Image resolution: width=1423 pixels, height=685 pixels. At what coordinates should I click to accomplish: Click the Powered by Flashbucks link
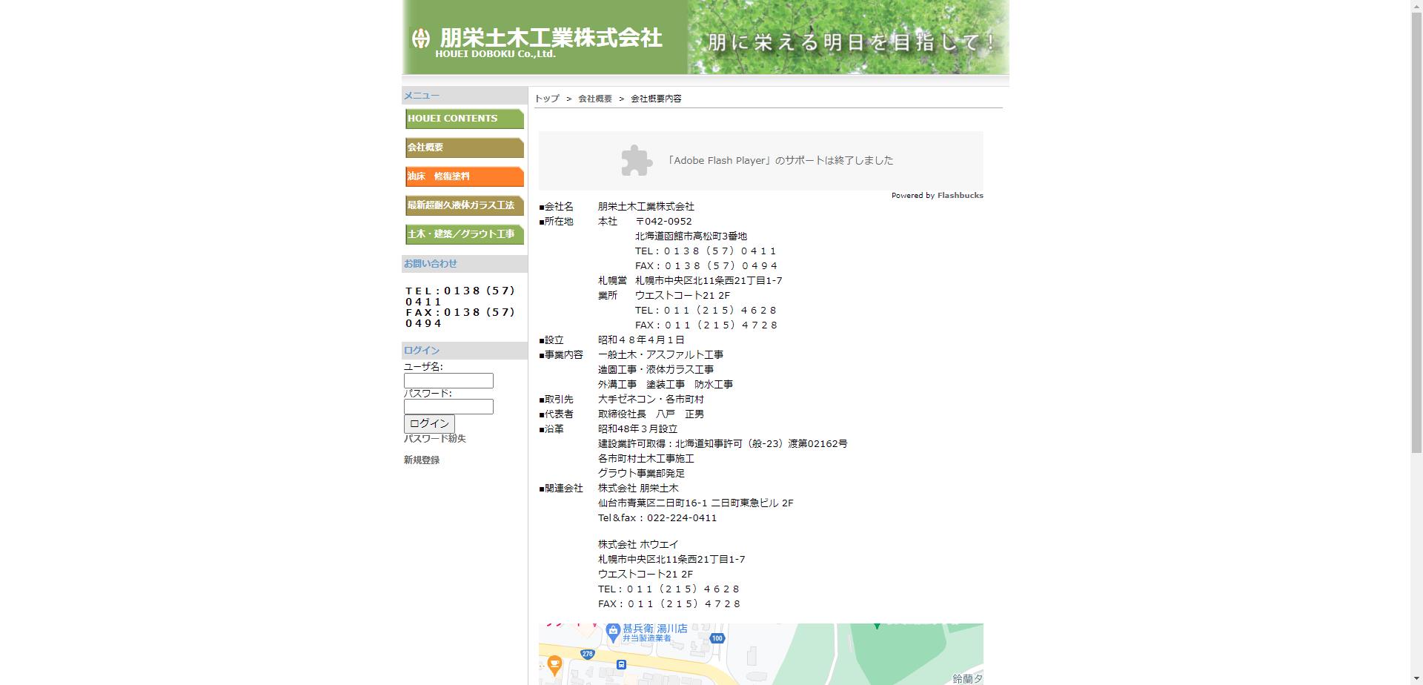[x=937, y=195]
